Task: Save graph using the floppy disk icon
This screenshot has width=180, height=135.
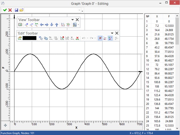Action: (x=16, y=10)
